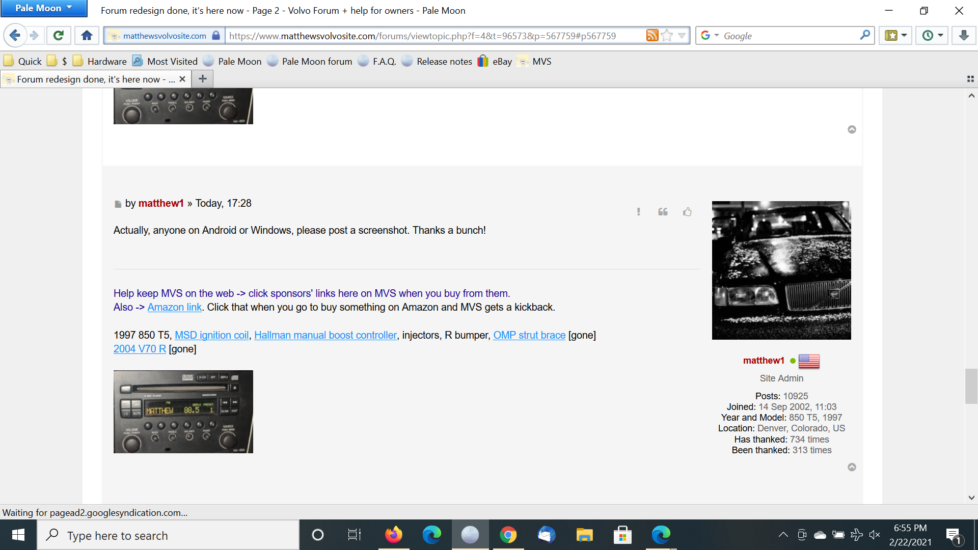978x550 pixels.
Task: Go to the Home page icon
Action: coord(87,36)
